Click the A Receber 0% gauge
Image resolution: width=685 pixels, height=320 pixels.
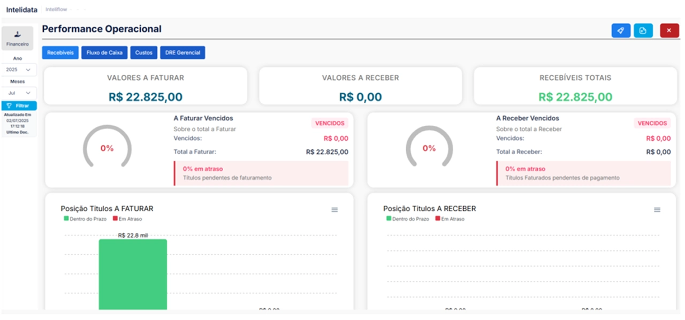tap(429, 148)
